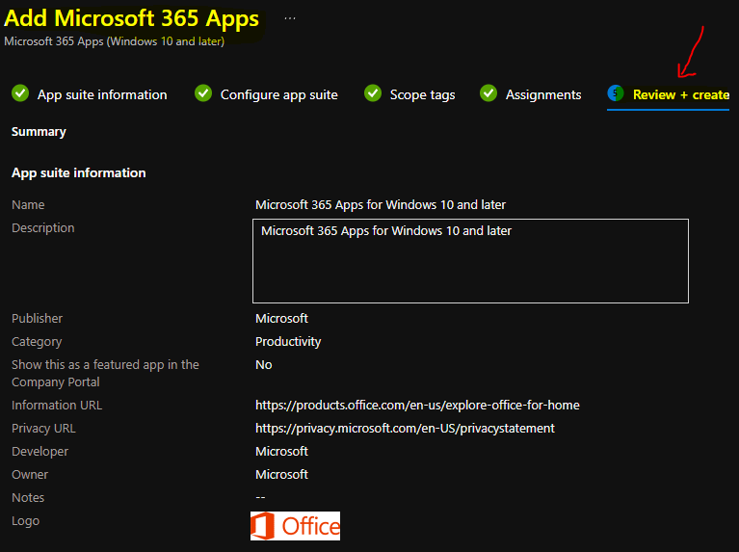Viewport: 739px width, 552px height.
Task: Click the Publisher value Microsoft
Action: click(281, 318)
